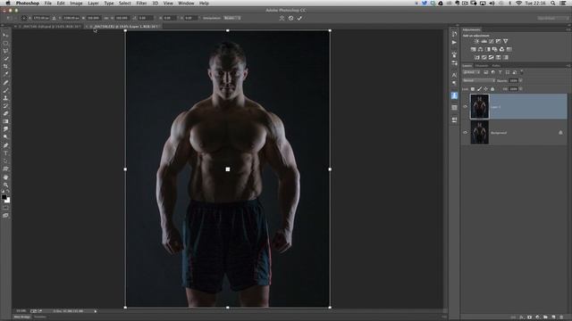Image resolution: width=572 pixels, height=321 pixels.
Task: Turn layer filtering switch on or off
Action: coord(522,72)
